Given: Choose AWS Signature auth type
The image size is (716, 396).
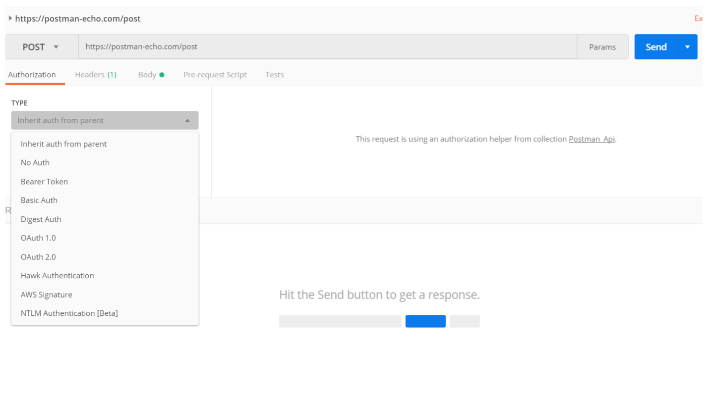Looking at the screenshot, I should tap(47, 295).
